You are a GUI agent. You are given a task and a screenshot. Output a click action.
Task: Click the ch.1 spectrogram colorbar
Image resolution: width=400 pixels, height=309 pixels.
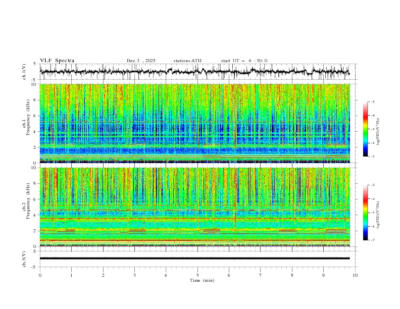pyautogui.click(x=365, y=129)
